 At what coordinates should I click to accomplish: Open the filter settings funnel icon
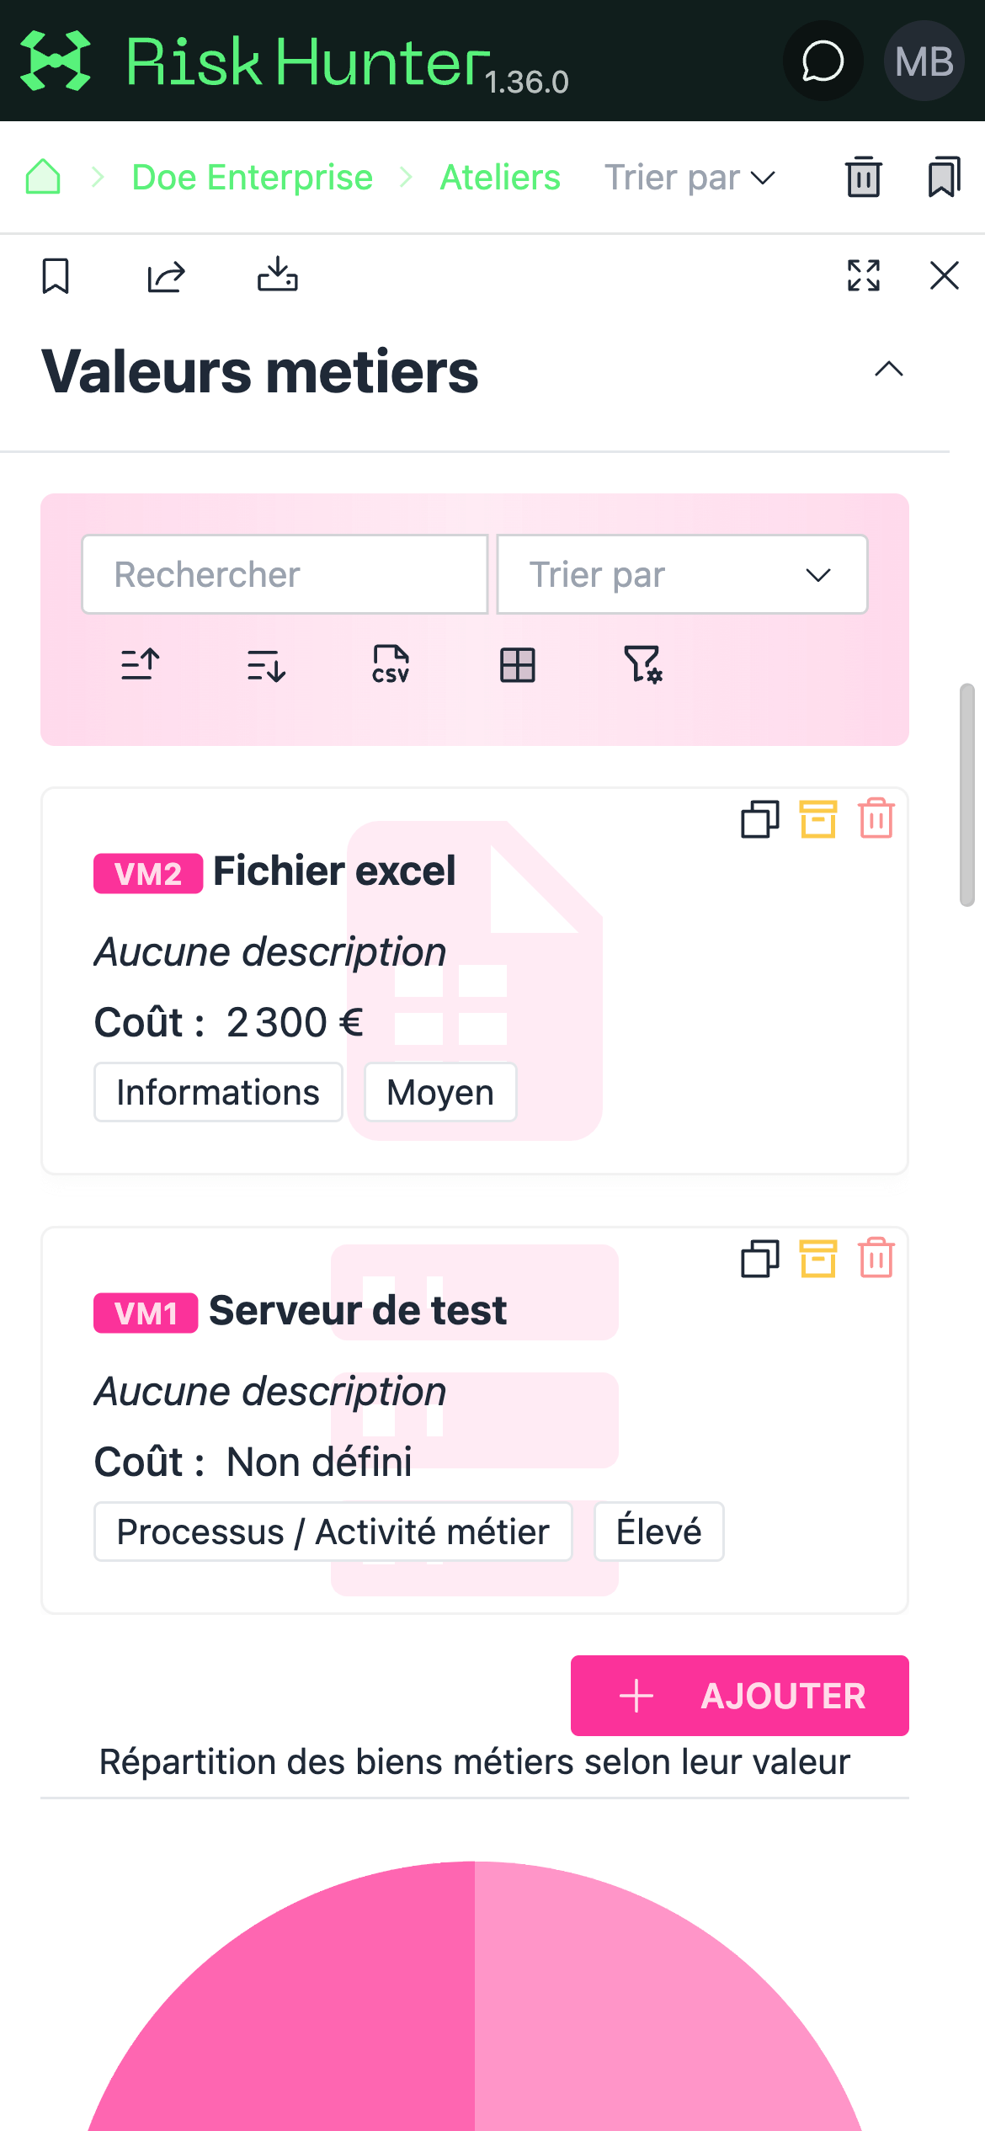pos(643,664)
